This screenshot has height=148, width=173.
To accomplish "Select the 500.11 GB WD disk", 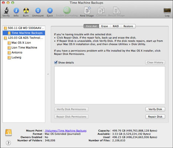I will click(24, 28).
